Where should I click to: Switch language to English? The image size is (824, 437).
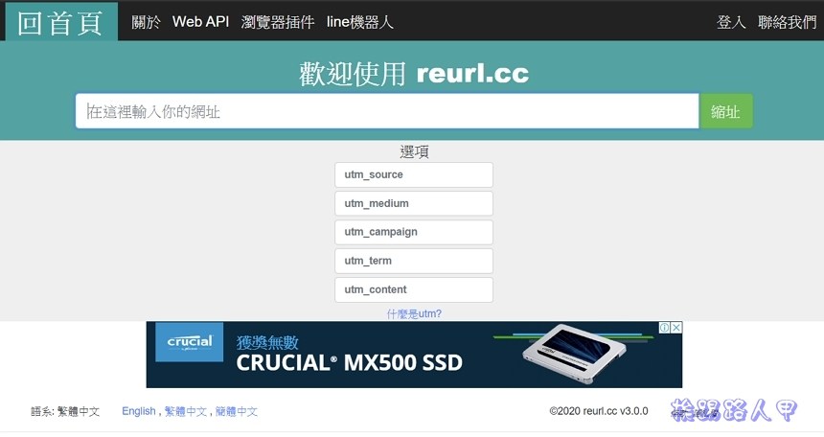click(x=139, y=411)
